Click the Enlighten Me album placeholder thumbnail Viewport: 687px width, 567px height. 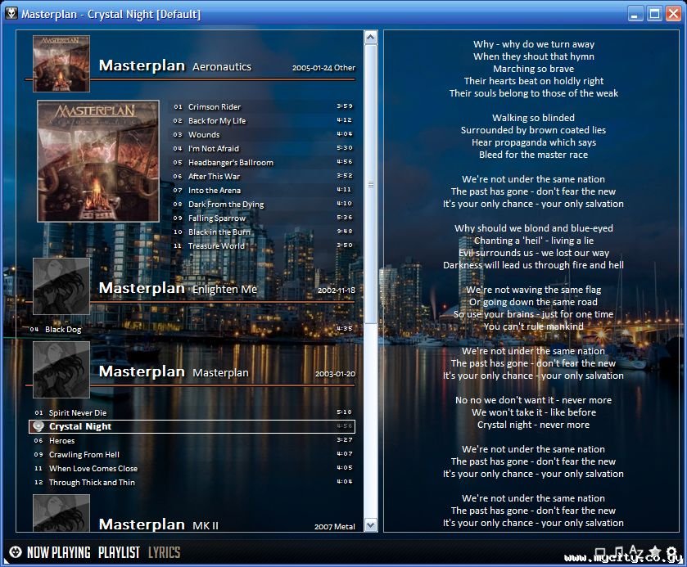tap(61, 286)
